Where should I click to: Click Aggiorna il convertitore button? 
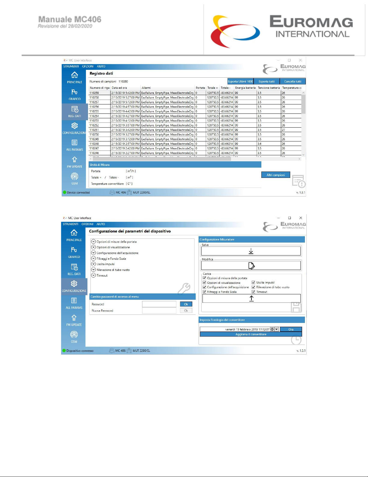(x=251, y=334)
